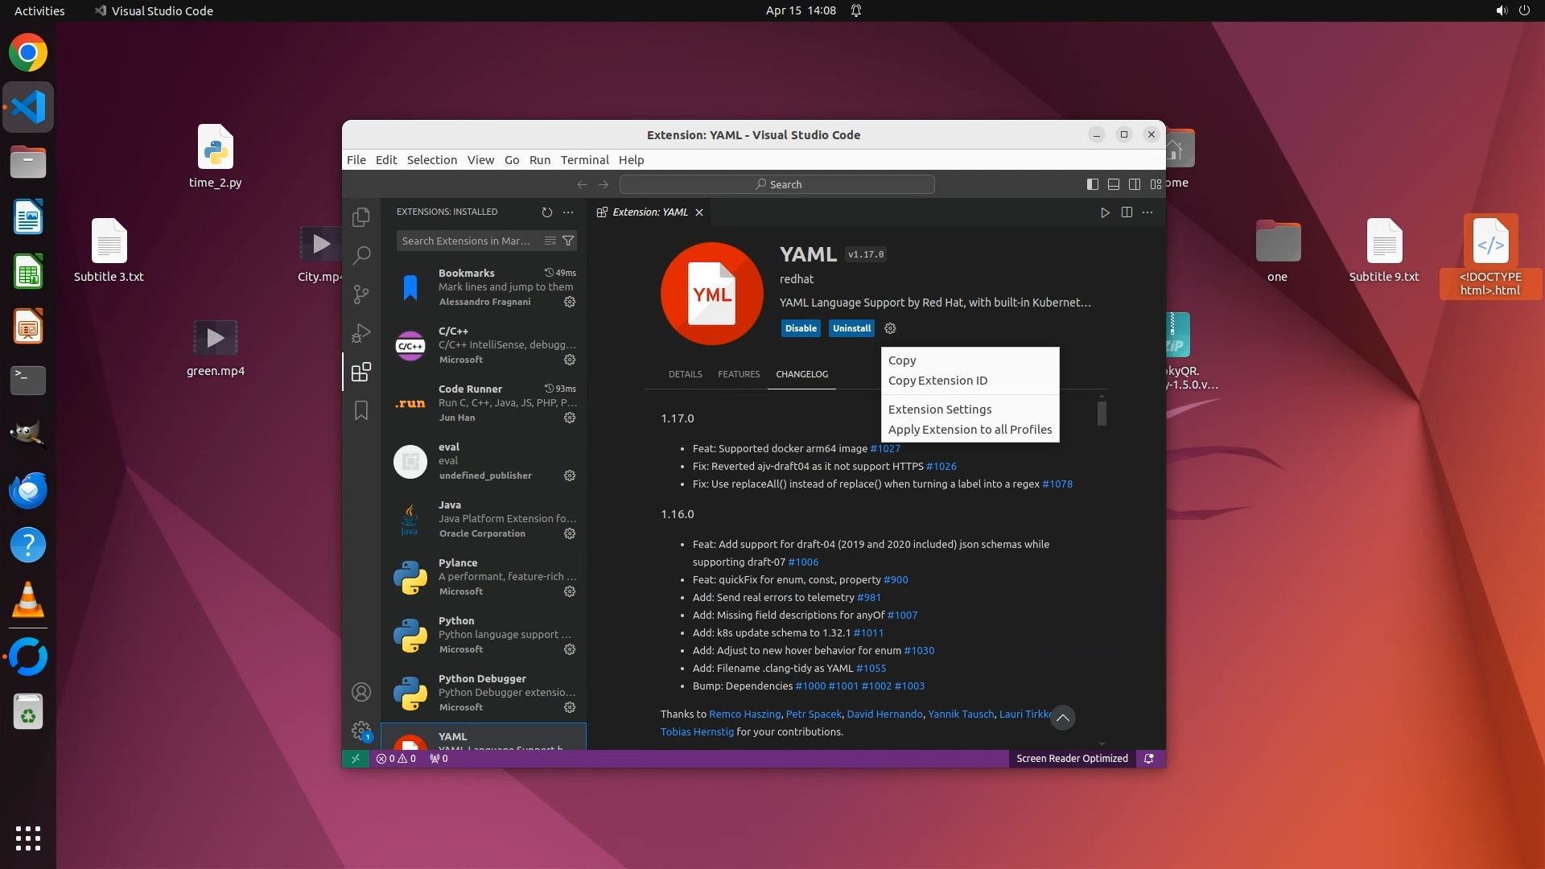Toggle Primary Side Bar layout button

click(x=1092, y=184)
